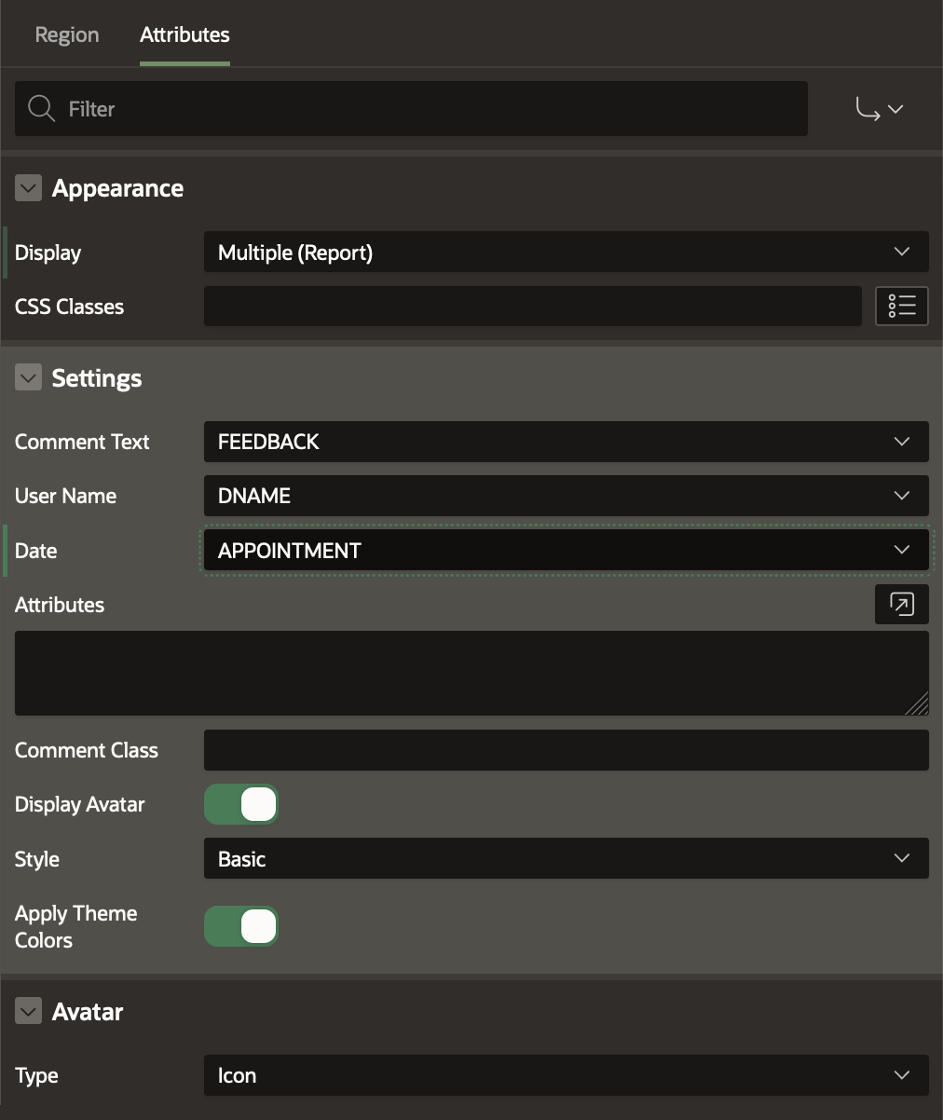The image size is (943, 1120).
Task: Click into the Filter search field
Action: pyautogui.click(x=429, y=109)
